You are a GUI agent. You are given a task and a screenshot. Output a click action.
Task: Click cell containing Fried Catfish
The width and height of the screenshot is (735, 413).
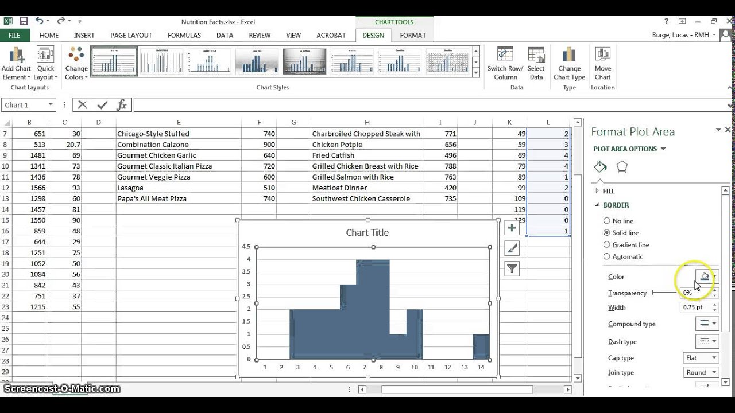[366, 155]
